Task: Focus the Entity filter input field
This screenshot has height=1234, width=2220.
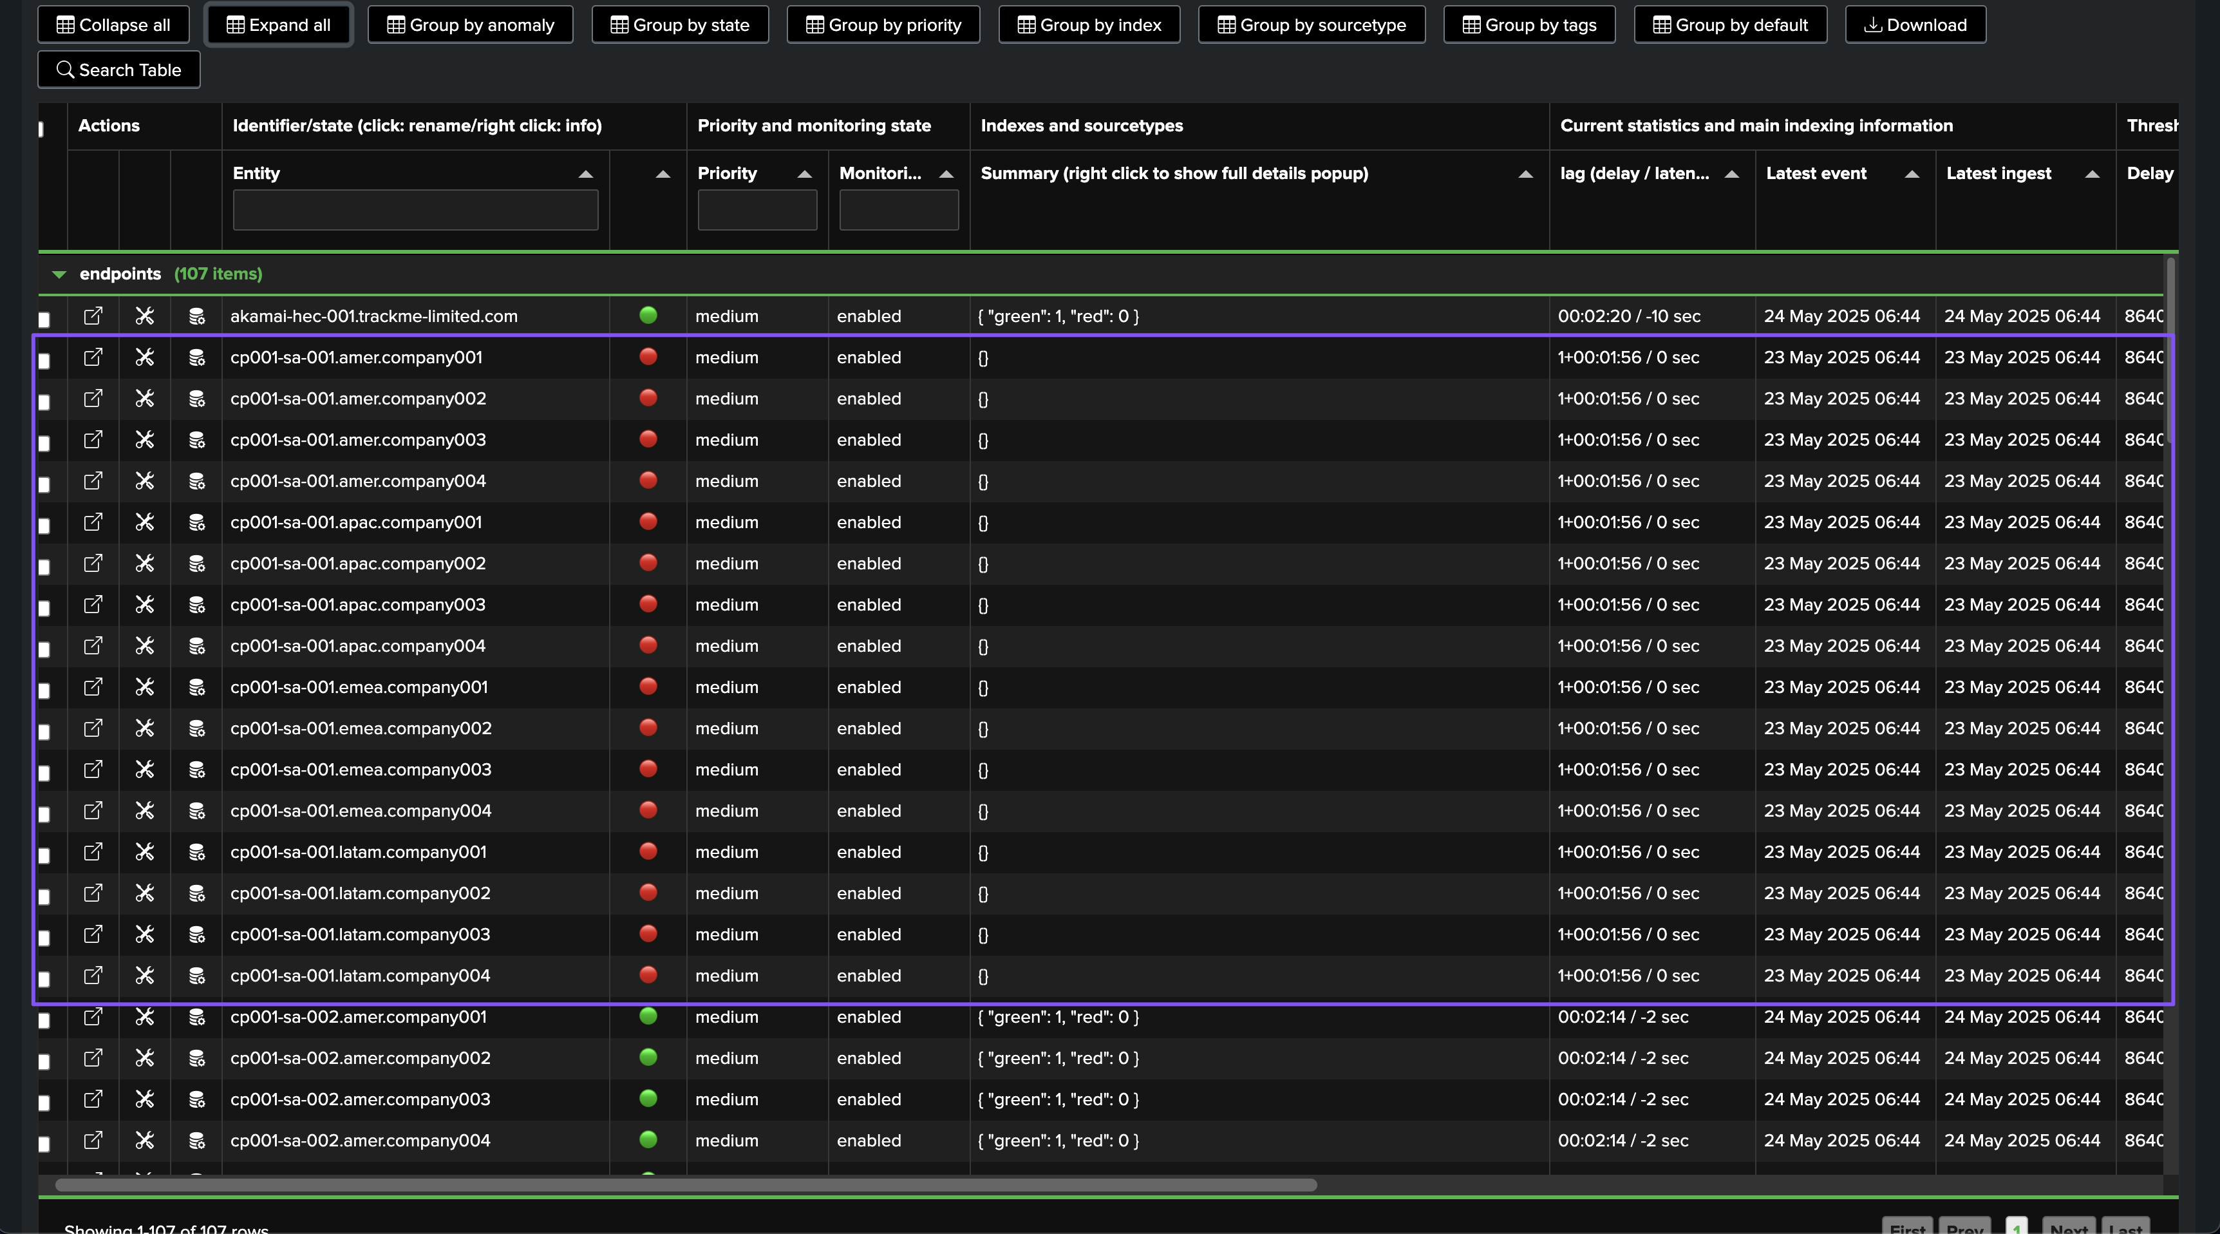Action: [415, 211]
